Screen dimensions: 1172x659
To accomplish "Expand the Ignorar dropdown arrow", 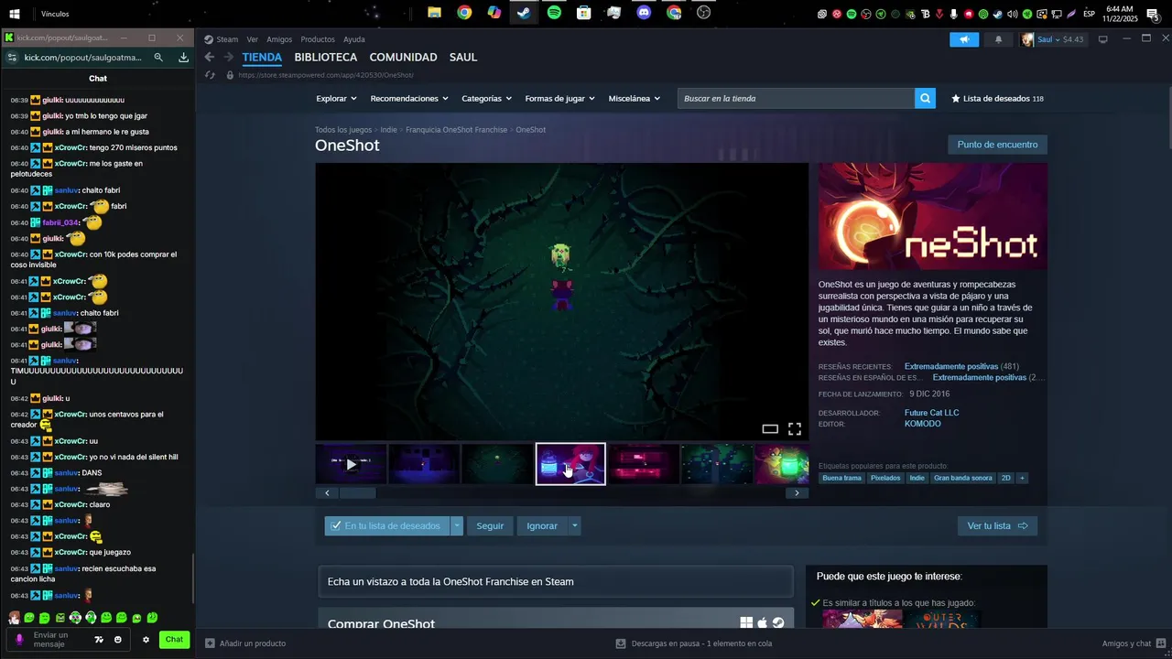I will pyautogui.click(x=574, y=526).
